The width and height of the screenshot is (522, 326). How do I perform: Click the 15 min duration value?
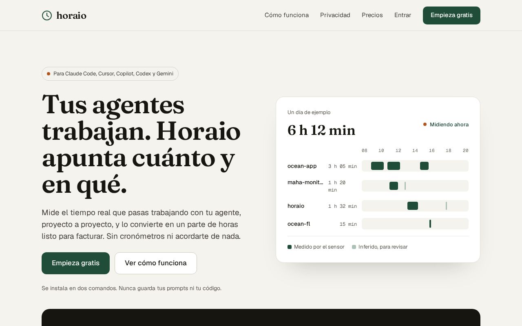point(348,224)
